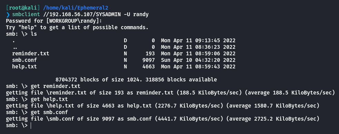Click the single-dot current directory entry
The height and width of the screenshot is (134, 339).
13,41
